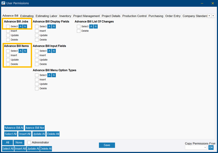
Task: Check Update under Advance Bill Menu Option Types
Action: click(37, 84)
